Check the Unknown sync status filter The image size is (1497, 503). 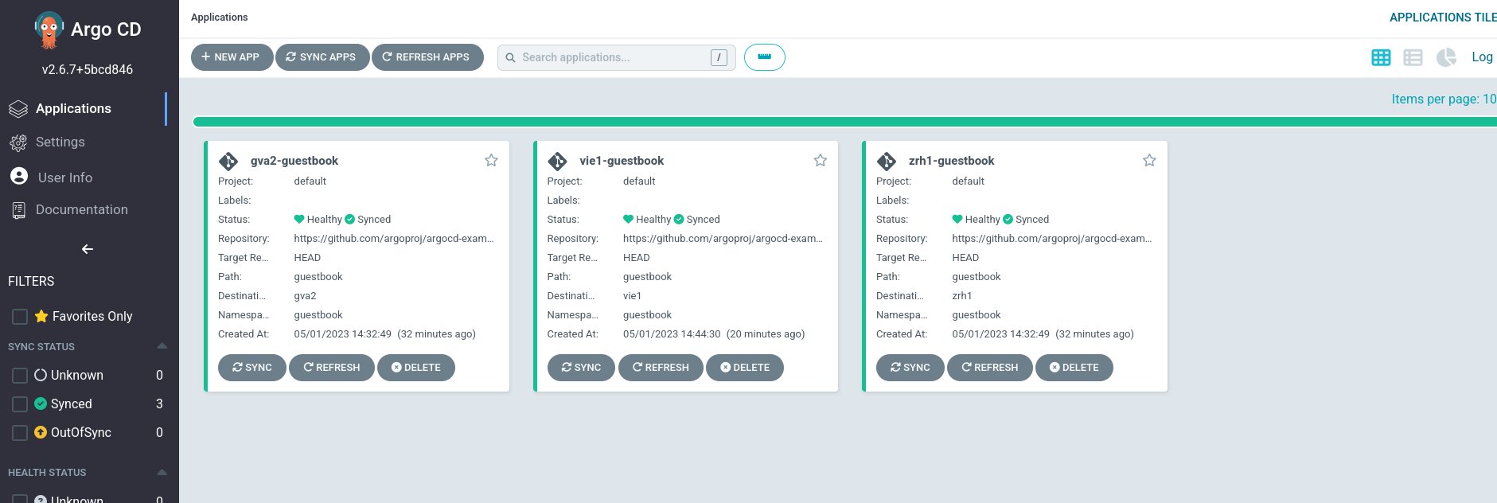click(x=20, y=376)
